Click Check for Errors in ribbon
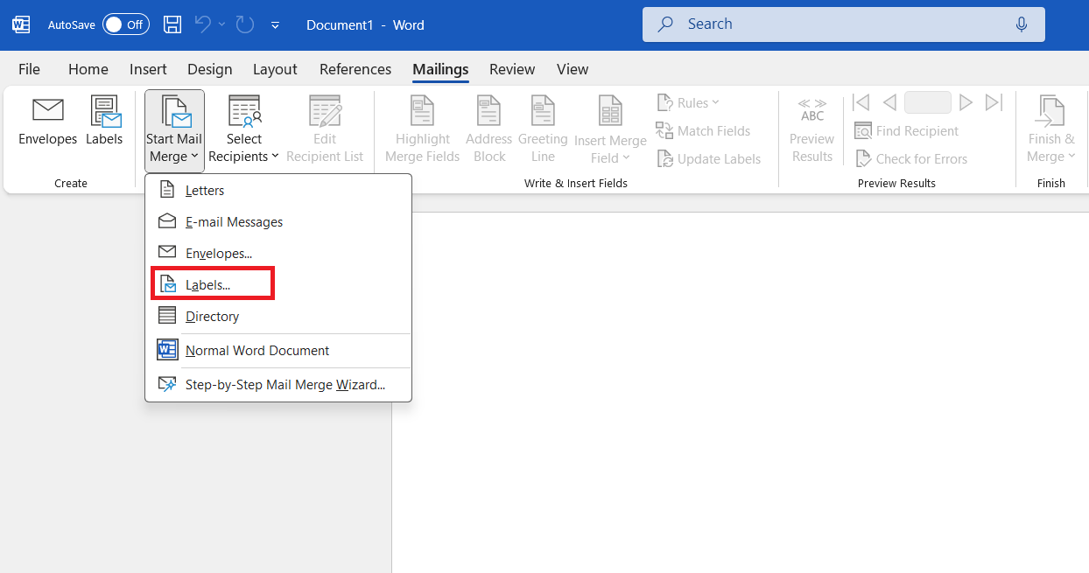The height and width of the screenshot is (573, 1089). tap(910, 159)
